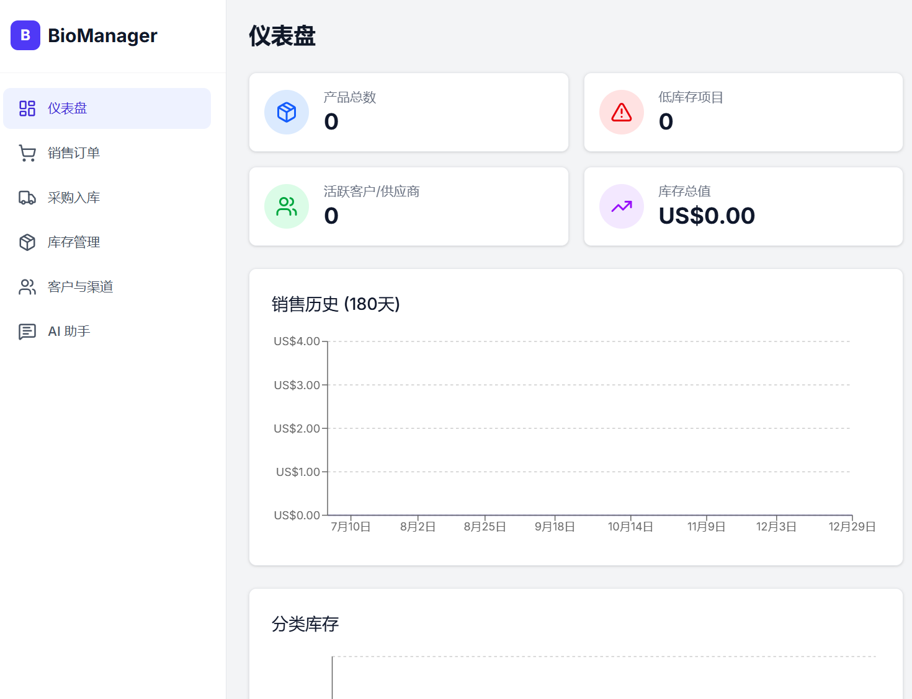Click the green users icon on 活跃客户 card

(287, 206)
